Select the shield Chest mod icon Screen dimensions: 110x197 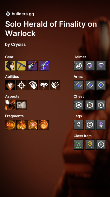101,105
